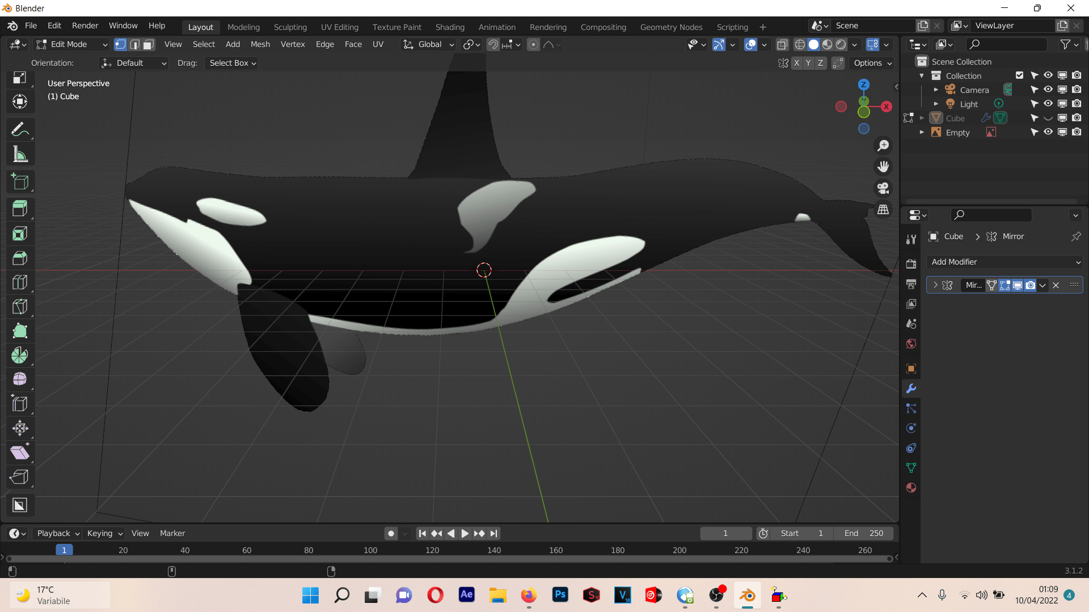This screenshot has width=1089, height=612.
Task: Open Object Data properties green triangle tab
Action: point(911,468)
